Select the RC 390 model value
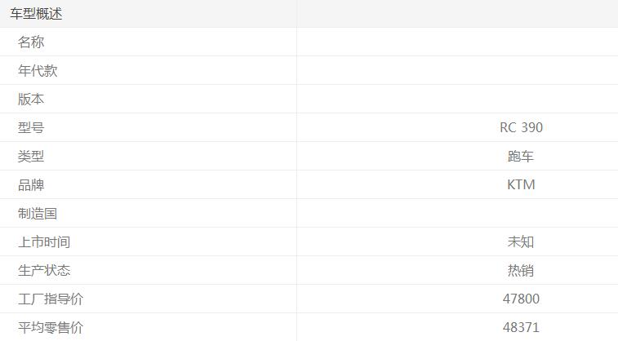This screenshot has width=618, height=341. click(x=521, y=128)
